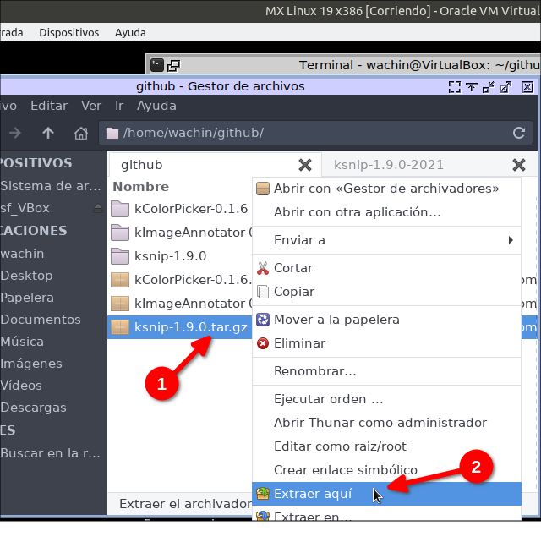Click the trash icon for Mover a la papelera
541x542 pixels.
click(263, 320)
